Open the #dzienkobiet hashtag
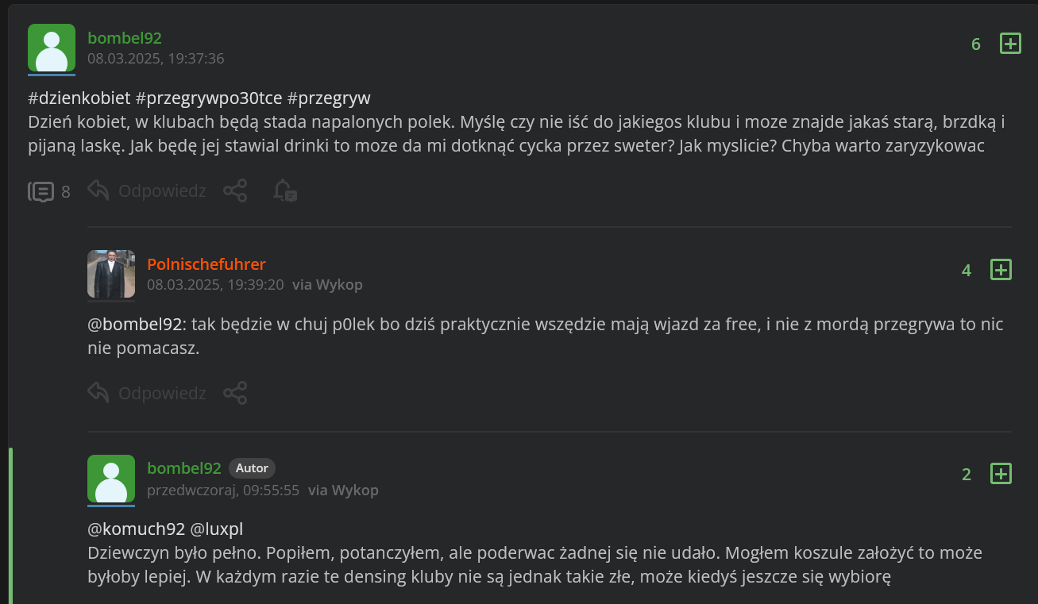Viewport: 1038px width, 604px height. 79,98
